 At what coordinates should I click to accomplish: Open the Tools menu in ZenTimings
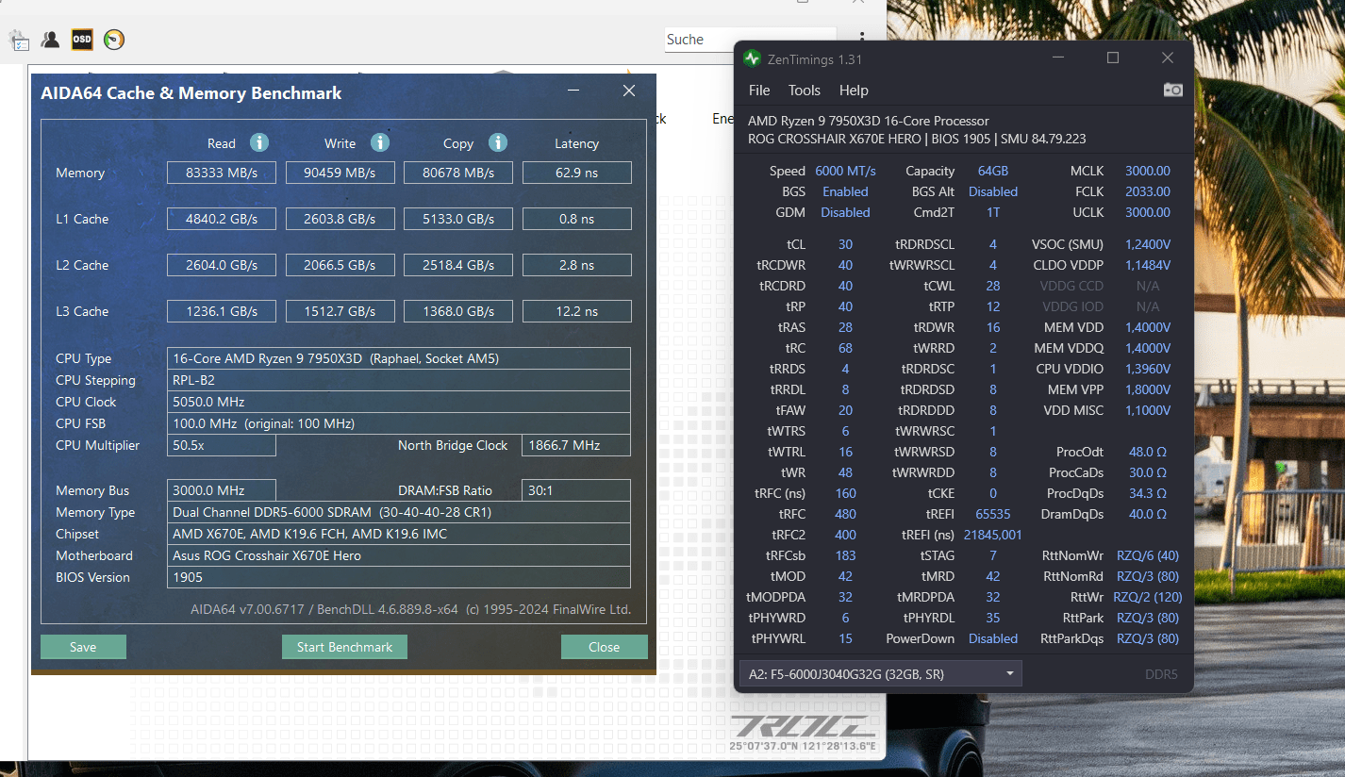pos(805,91)
